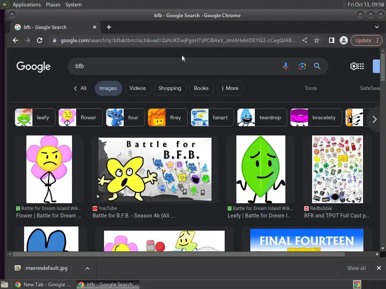Expand the More search options menu

[230, 88]
